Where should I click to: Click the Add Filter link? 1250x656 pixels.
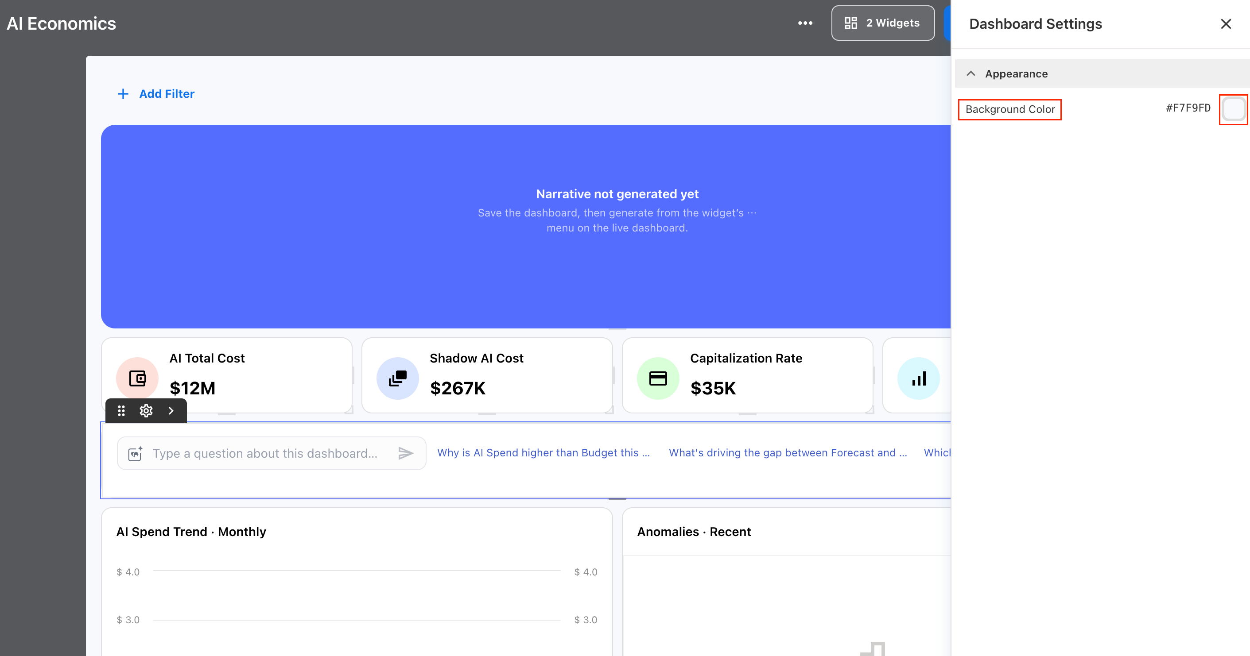pyautogui.click(x=167, y=93)
